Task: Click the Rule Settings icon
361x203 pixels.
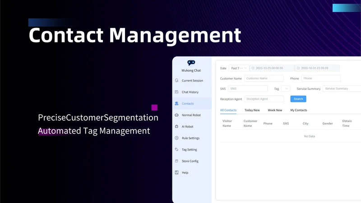Action: (176, 138)
